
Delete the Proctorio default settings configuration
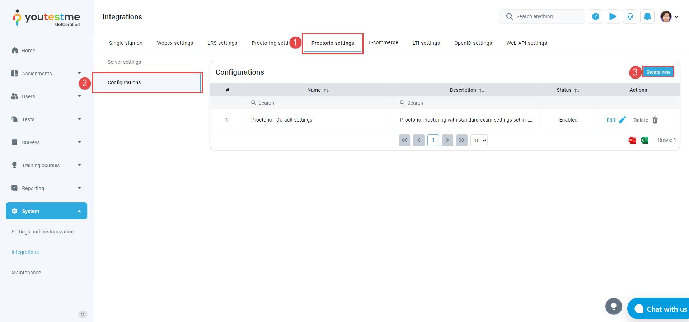click(646, 120)
